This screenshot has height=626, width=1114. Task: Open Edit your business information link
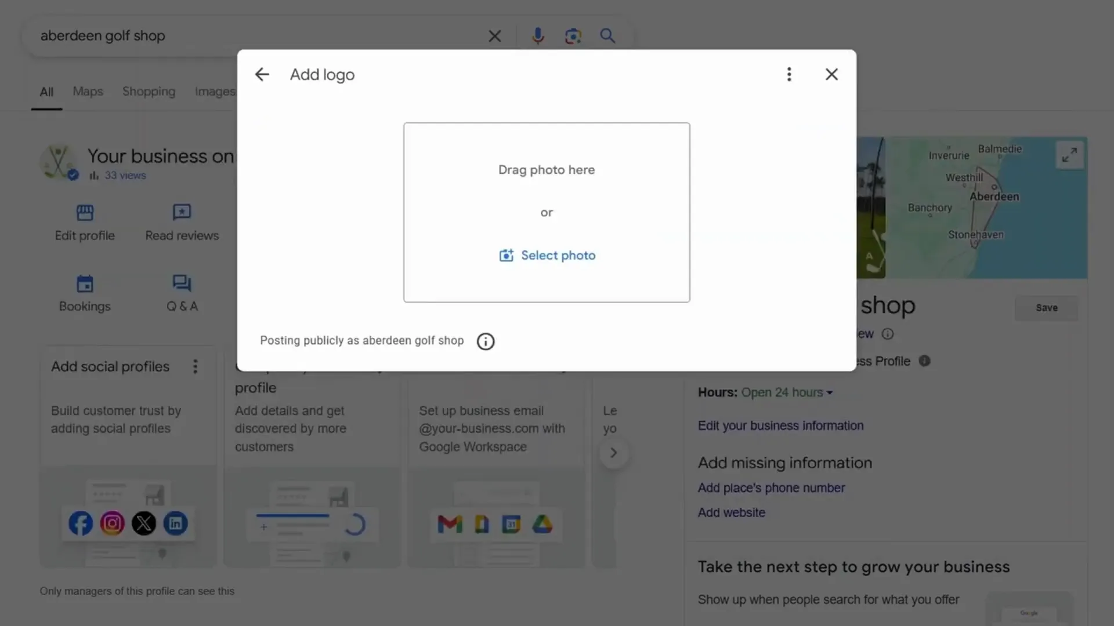tap(780, 425)
